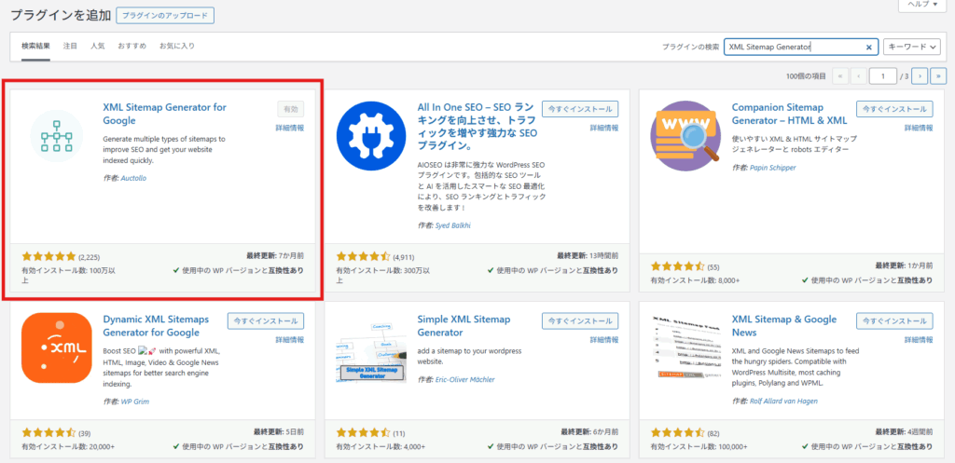Open 詳細情報 for XML Sitemap Generator for Google
The height and width of the screenshot is (463, 955).
(289, 128)
